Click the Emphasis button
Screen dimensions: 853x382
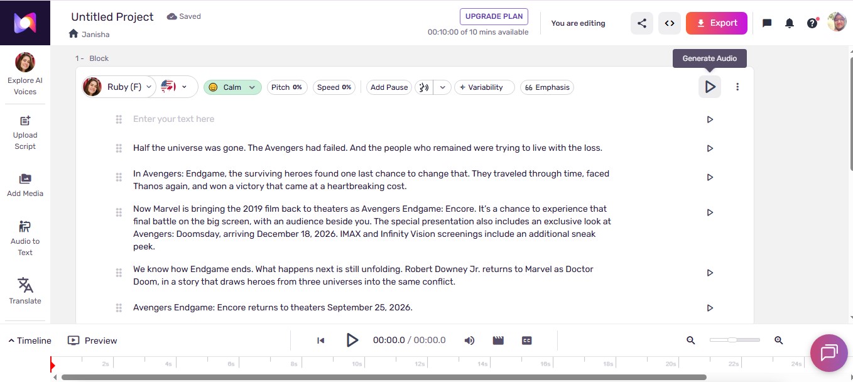pos(547,87)
